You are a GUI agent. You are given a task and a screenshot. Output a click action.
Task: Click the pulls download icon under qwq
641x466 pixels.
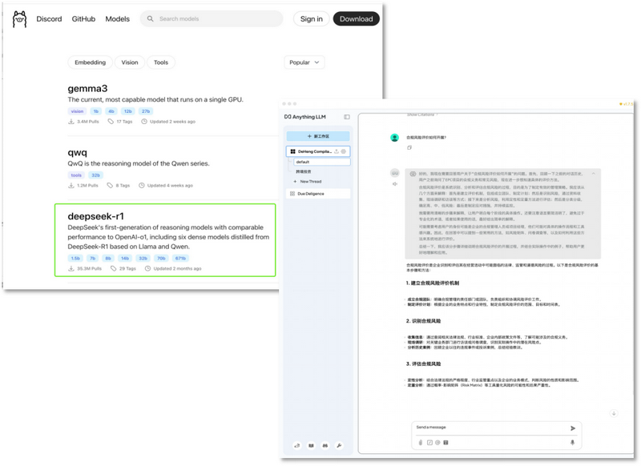click(71, 186)
